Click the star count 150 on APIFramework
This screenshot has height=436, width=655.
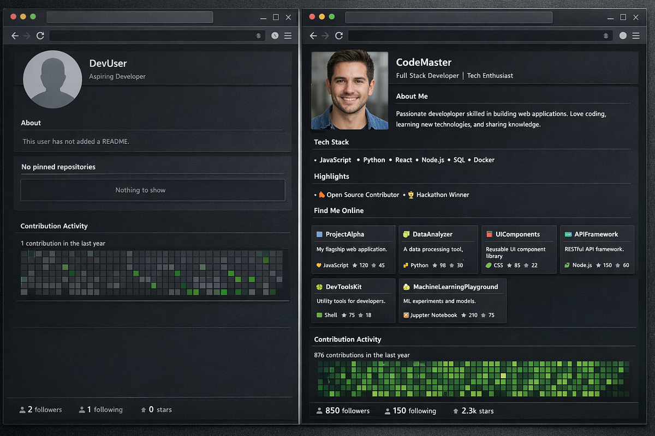coord(604,265)
